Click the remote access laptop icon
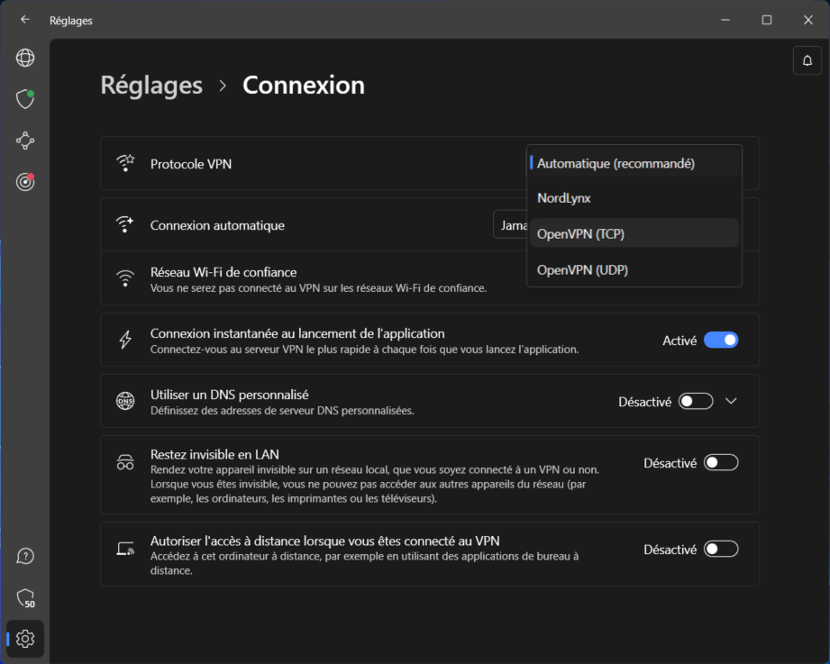Viewport: 830px width, 664px height. [x=125, y=549]
